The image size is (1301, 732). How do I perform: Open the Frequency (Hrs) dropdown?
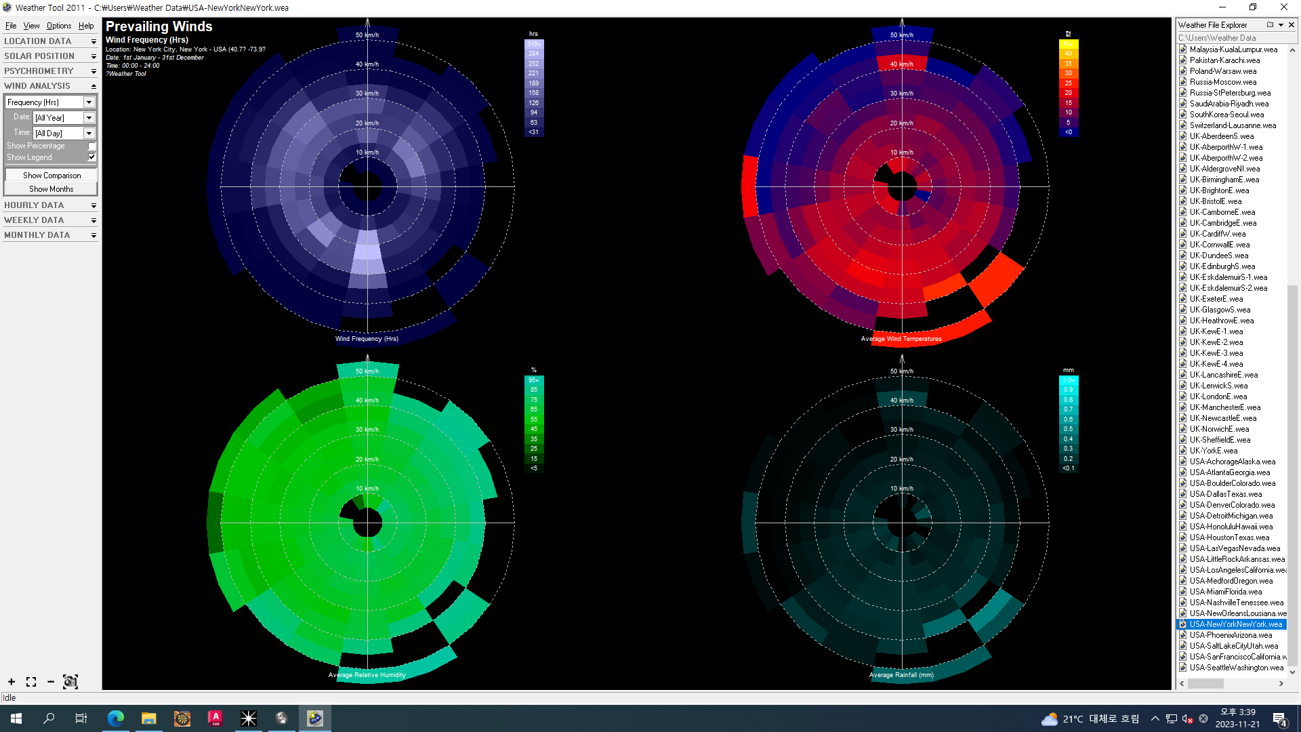[x=89, y=102]
